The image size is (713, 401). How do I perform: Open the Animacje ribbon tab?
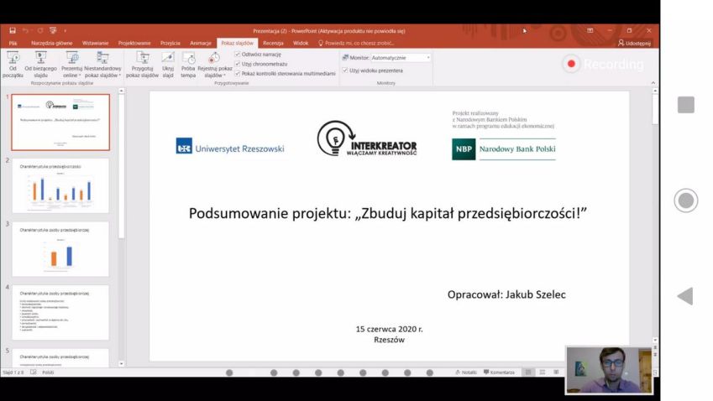tap(201, 43)
